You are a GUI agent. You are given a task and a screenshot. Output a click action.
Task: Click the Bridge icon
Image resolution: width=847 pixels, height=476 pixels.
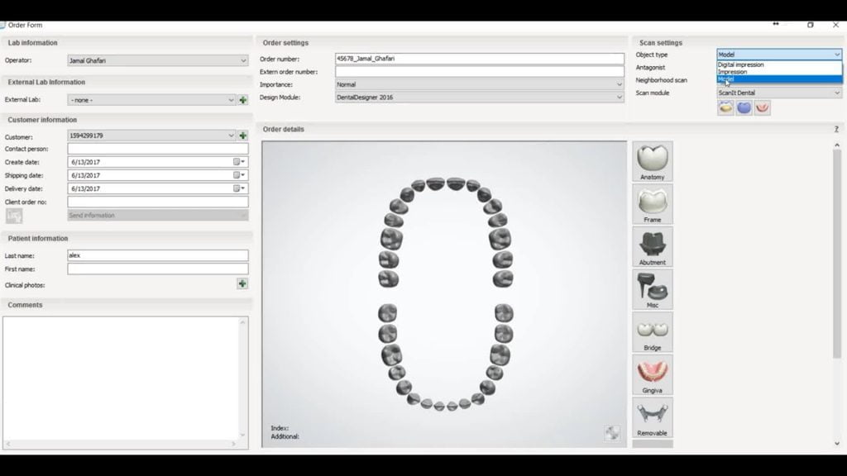coord(652,331)
